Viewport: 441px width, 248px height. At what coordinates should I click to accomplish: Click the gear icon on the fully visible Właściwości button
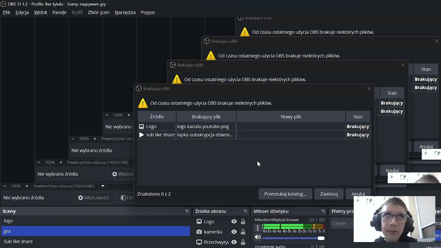coord(81,198)
